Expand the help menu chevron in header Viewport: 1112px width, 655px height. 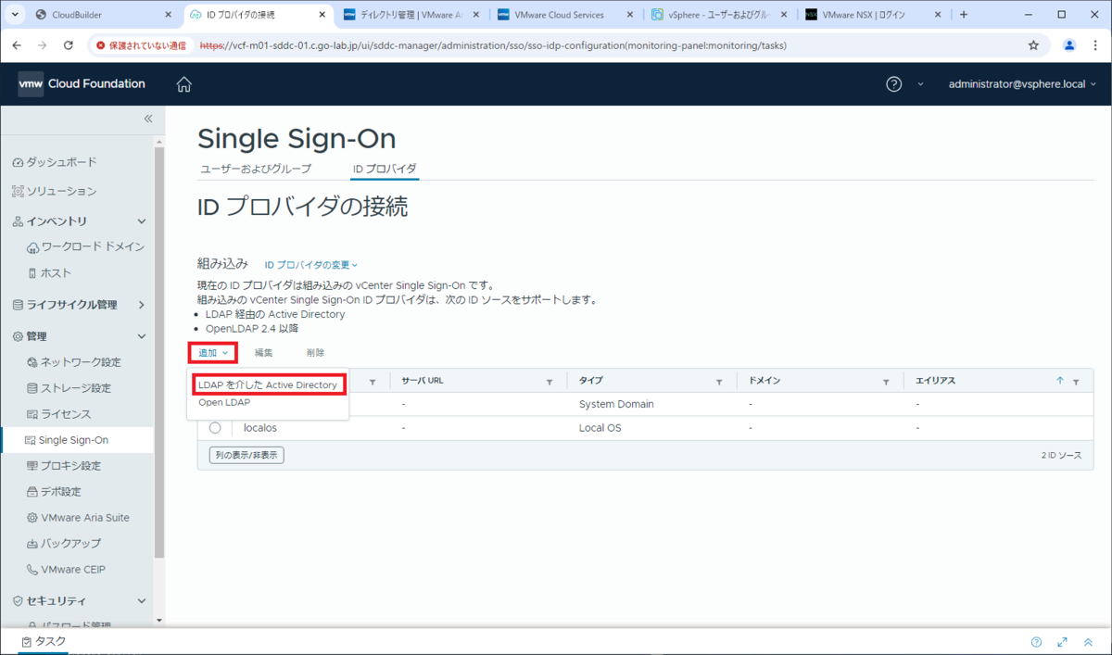pyautogui.click(x=920, y=84)
